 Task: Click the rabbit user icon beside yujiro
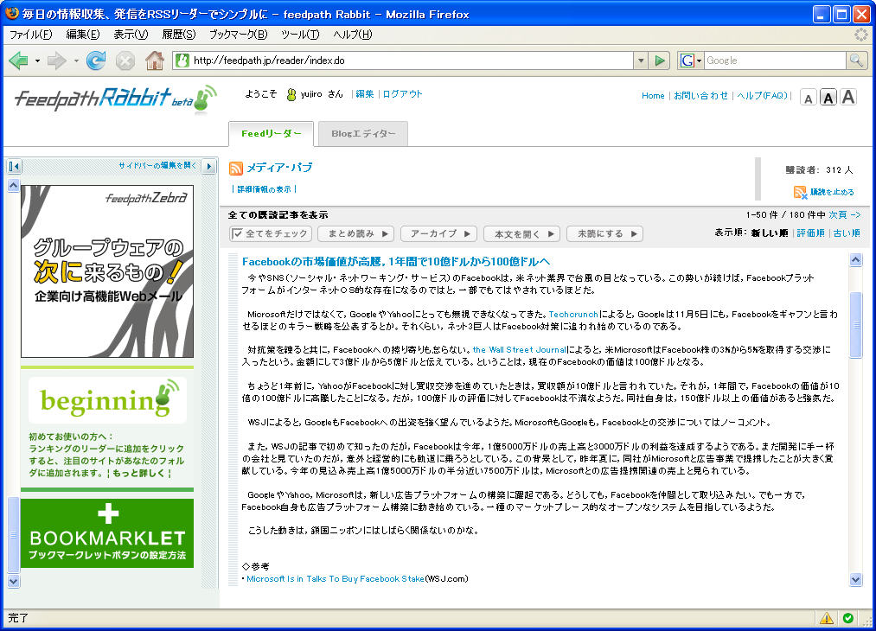click(x=291, y=94)
